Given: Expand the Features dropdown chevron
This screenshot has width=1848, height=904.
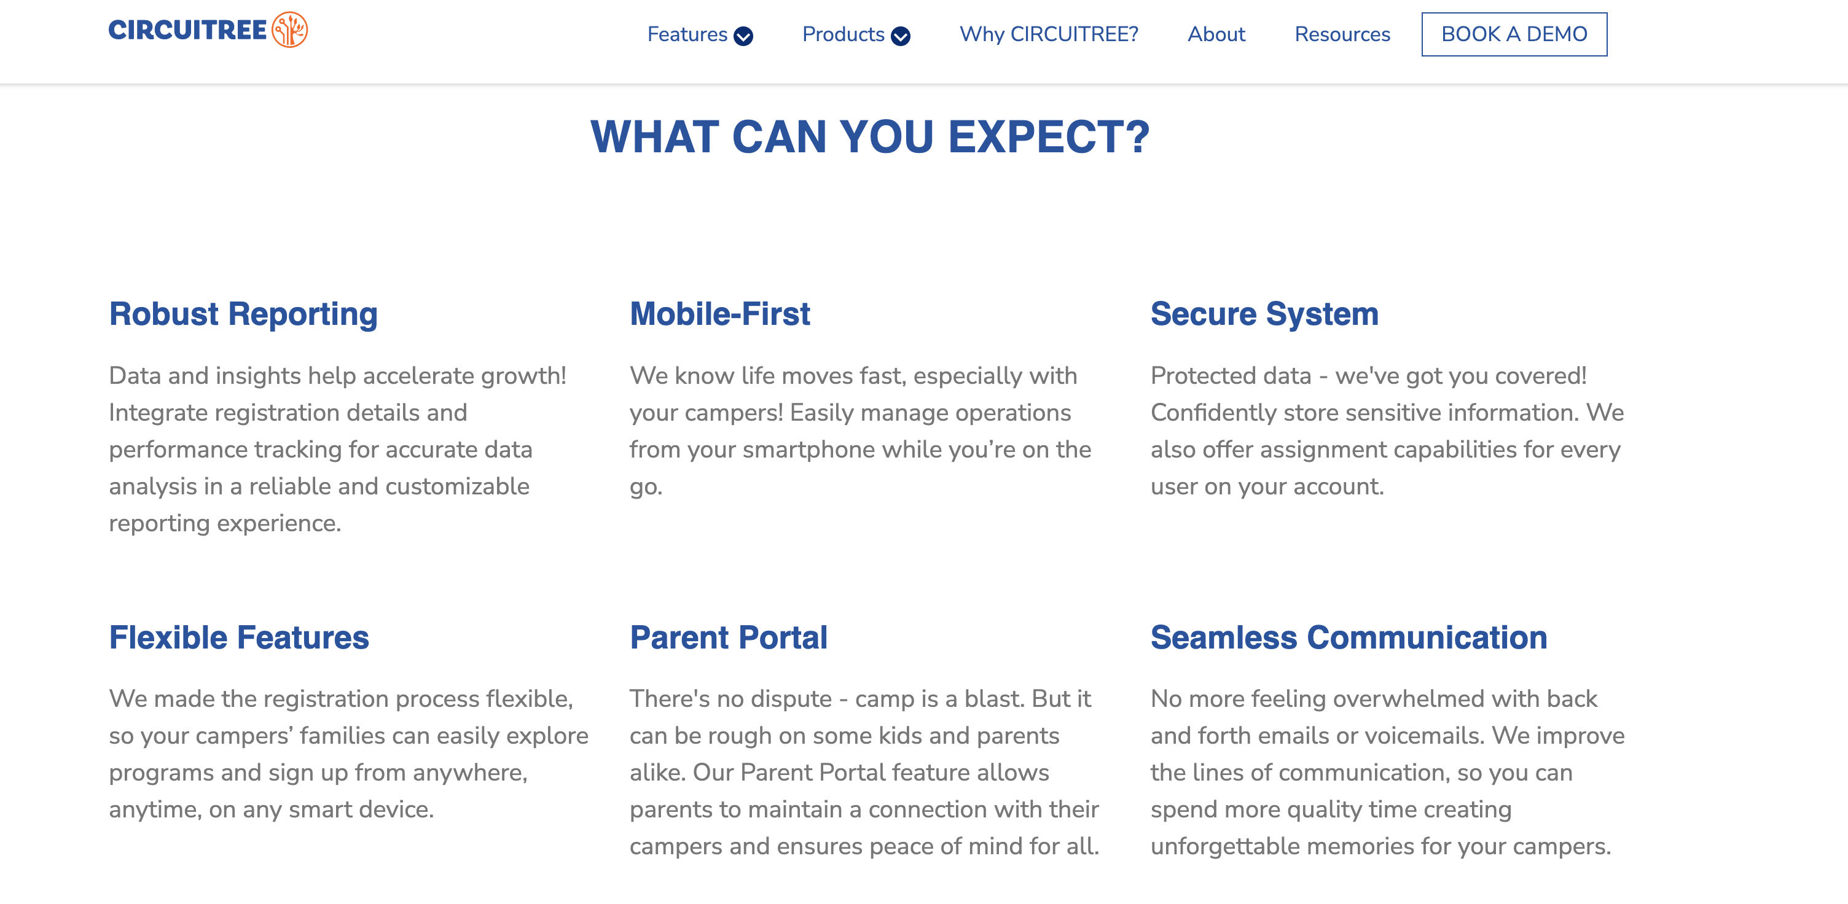Looking at the screenshot, I should point(743,36).
